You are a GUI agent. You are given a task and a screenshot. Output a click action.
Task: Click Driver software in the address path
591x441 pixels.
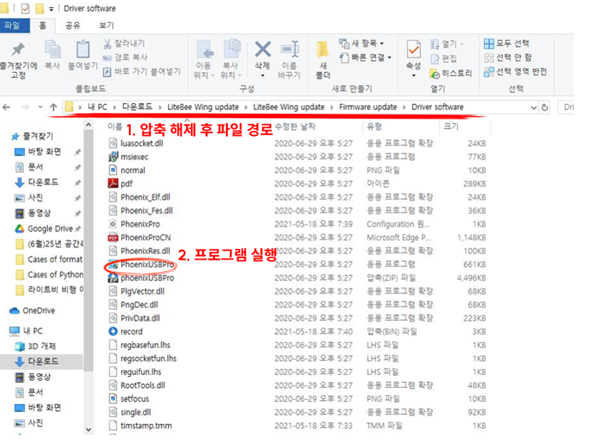(x=437, y=107)
